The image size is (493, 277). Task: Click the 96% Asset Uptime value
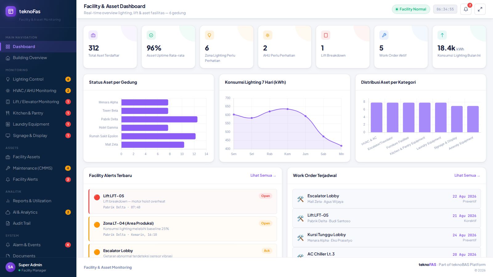(x=154, y=48)
